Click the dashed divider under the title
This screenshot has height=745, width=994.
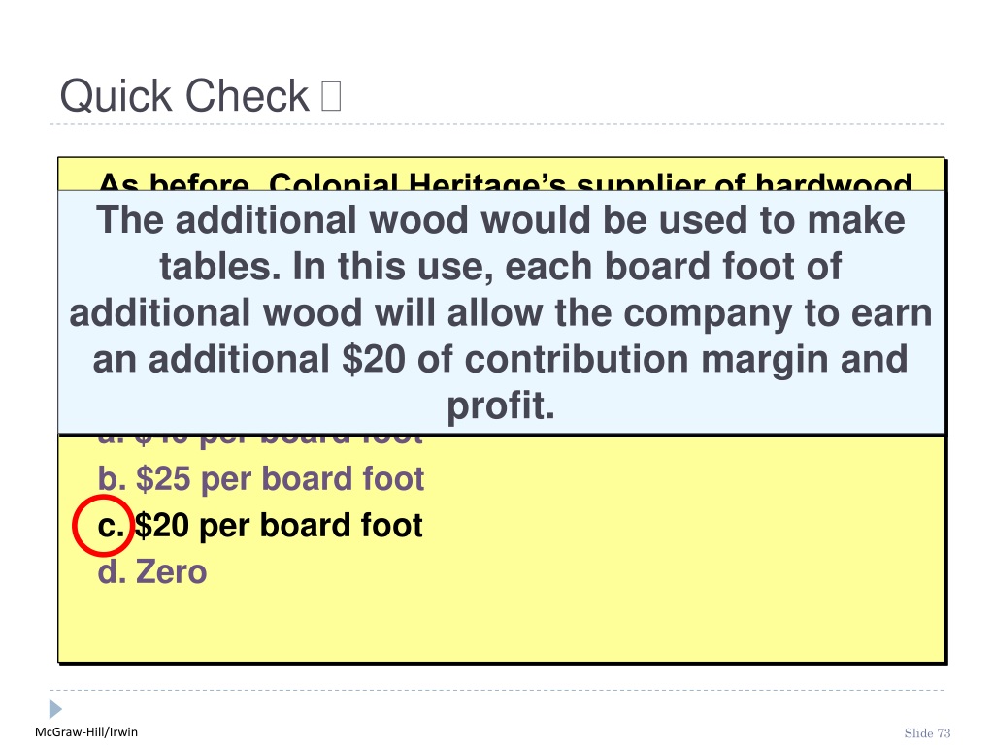(497, 124)
